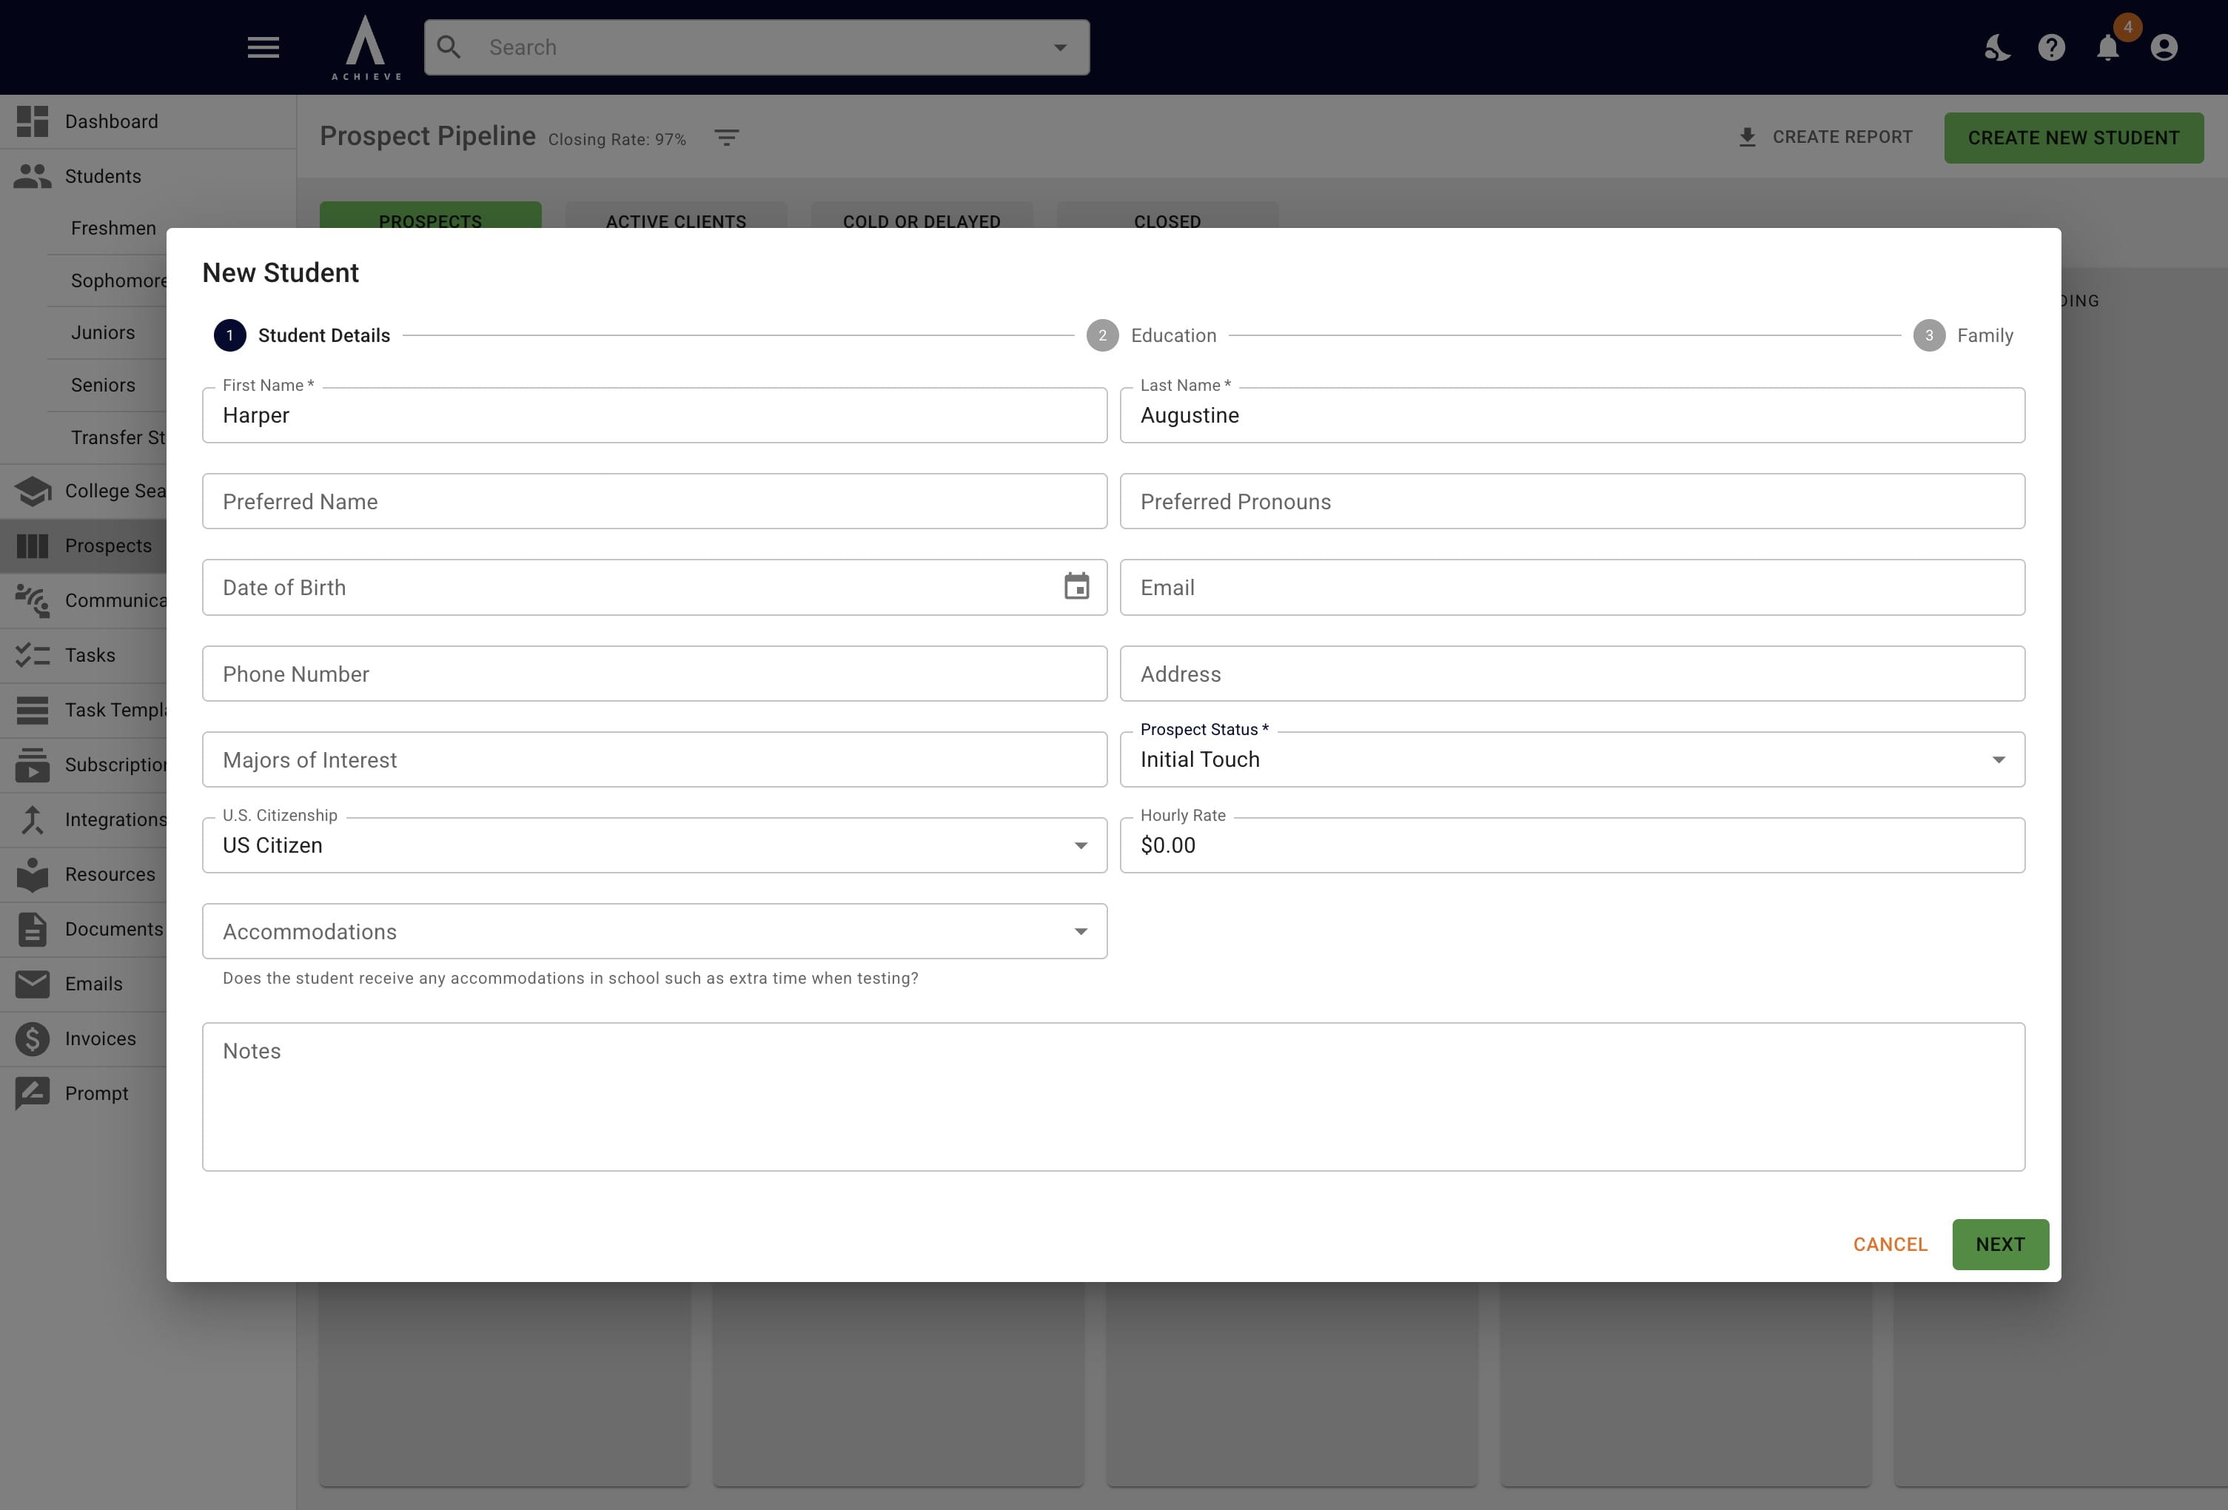Click the Tasks checklist icon
2228x1510 pixels.
point(32,656)
